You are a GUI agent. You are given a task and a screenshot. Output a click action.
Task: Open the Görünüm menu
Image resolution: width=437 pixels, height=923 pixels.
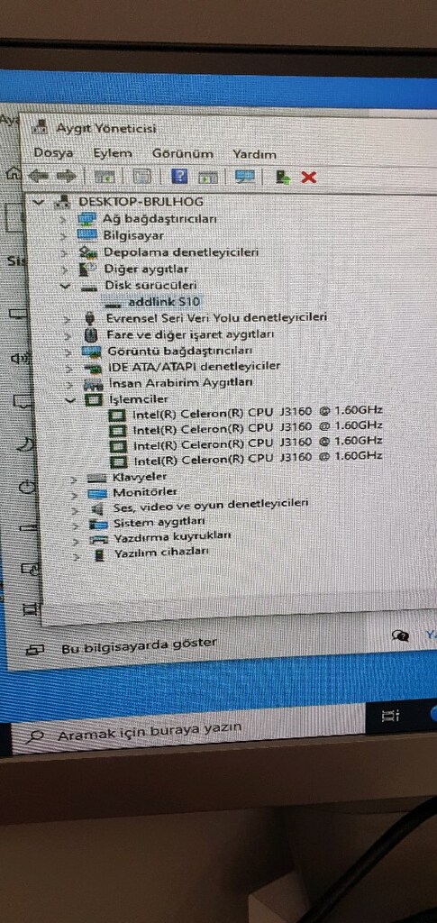coord(182,153)
